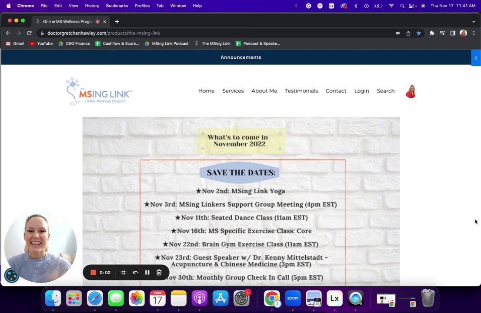Open Zoom from the dock

tap(293, 298)
